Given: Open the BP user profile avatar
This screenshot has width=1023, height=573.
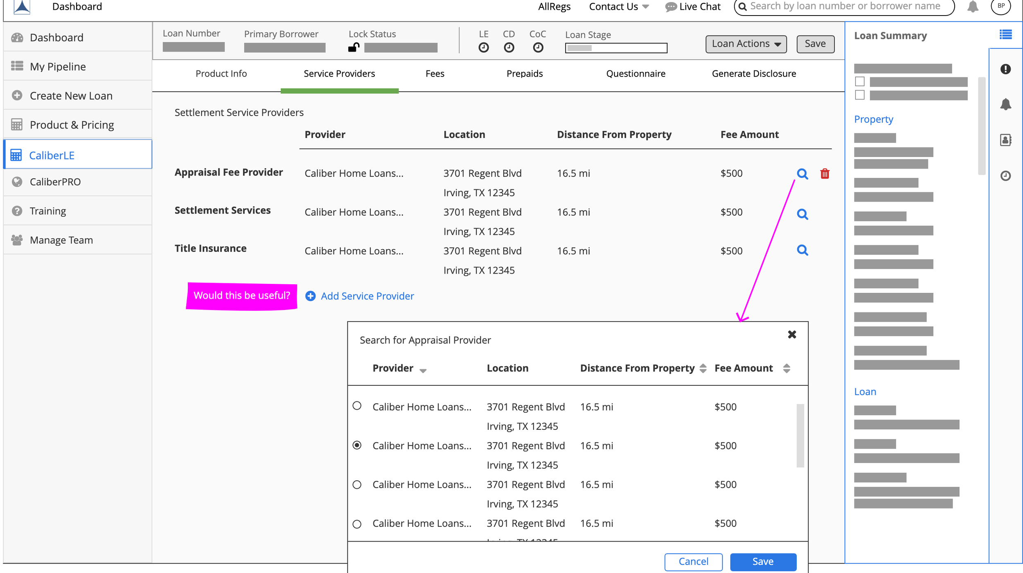Looking at the screenshot, I should click(1001, 6).
